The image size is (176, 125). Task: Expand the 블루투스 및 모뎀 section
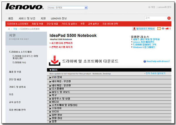[x=109, y=99]
